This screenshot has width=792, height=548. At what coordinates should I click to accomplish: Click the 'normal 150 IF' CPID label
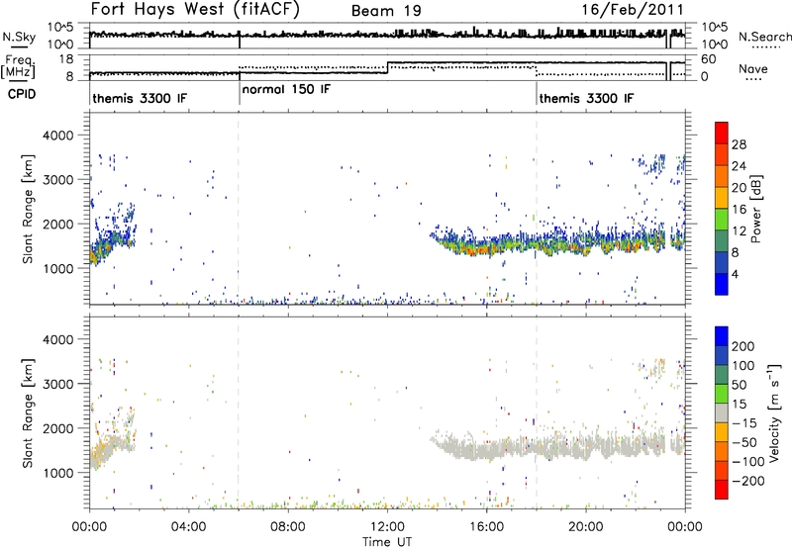coord(286,89)
